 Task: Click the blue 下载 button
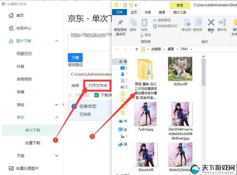75,57
